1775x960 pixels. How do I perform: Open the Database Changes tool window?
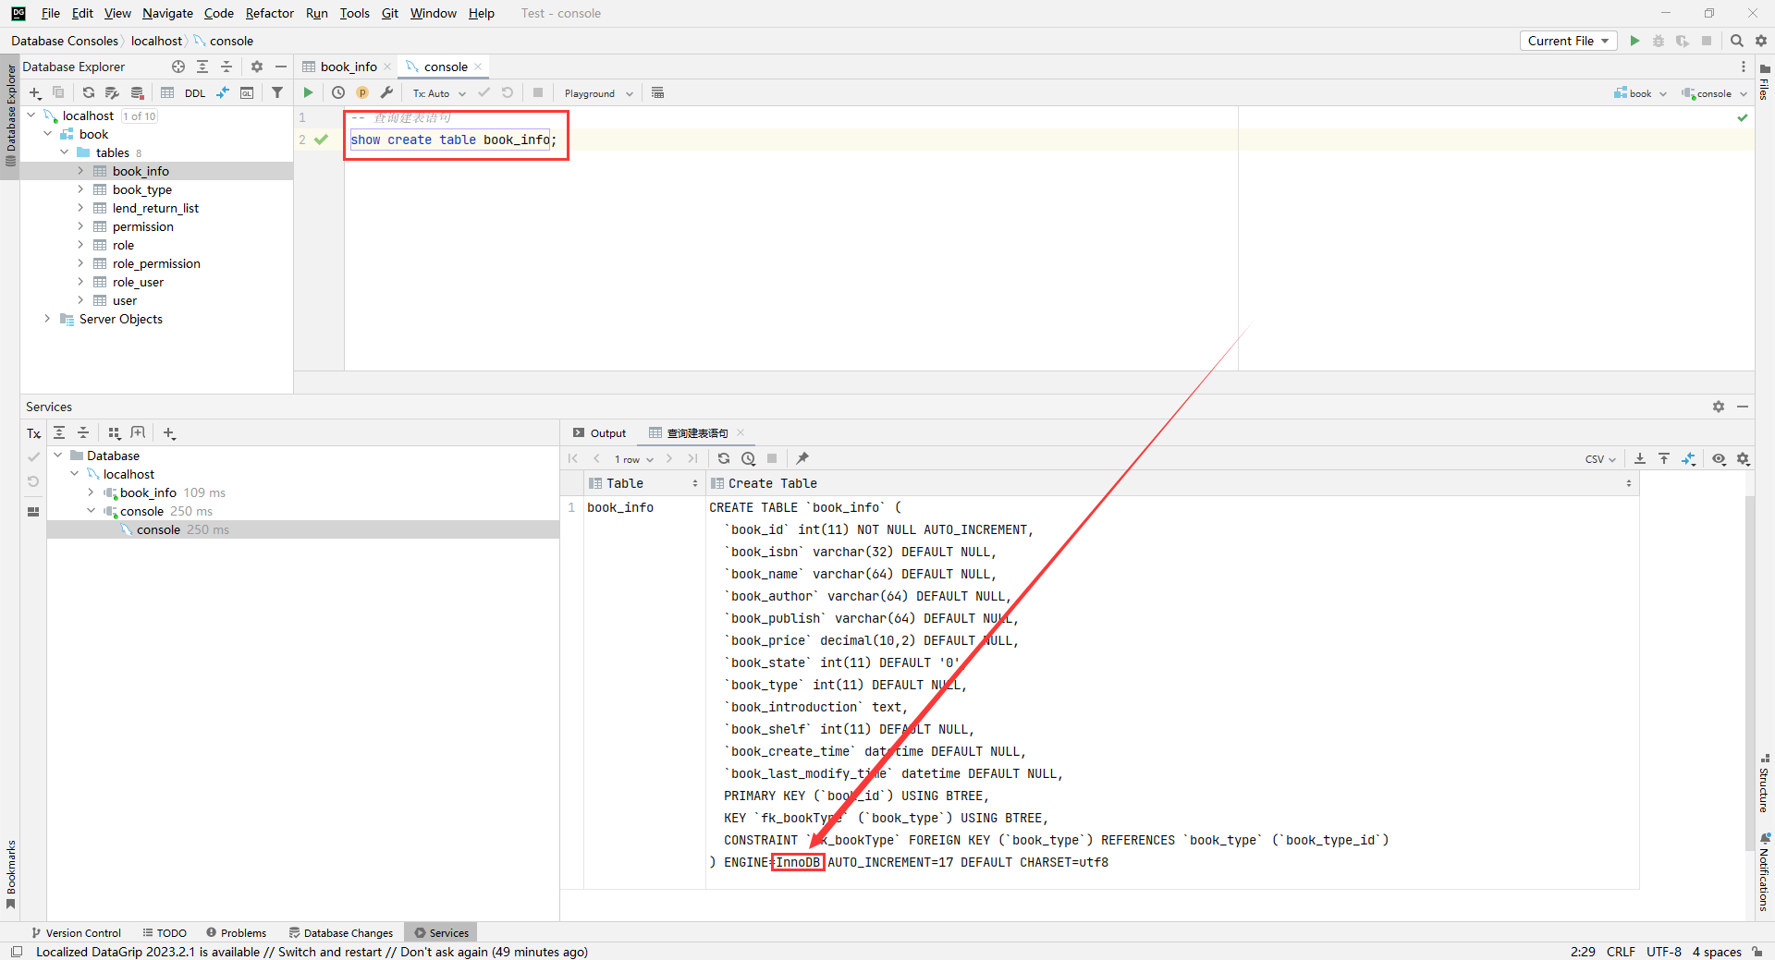coord(340,932)
